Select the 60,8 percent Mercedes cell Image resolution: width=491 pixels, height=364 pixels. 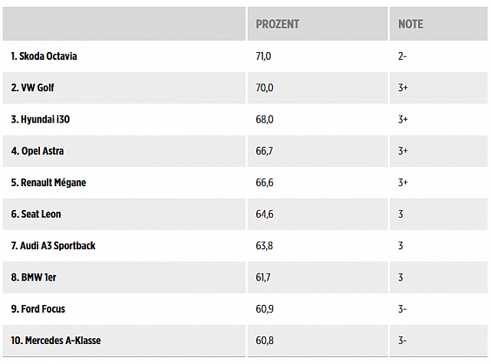coord(265,340)
